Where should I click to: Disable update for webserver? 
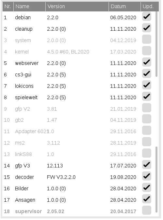pyautogui.click(x=146, y=62)
